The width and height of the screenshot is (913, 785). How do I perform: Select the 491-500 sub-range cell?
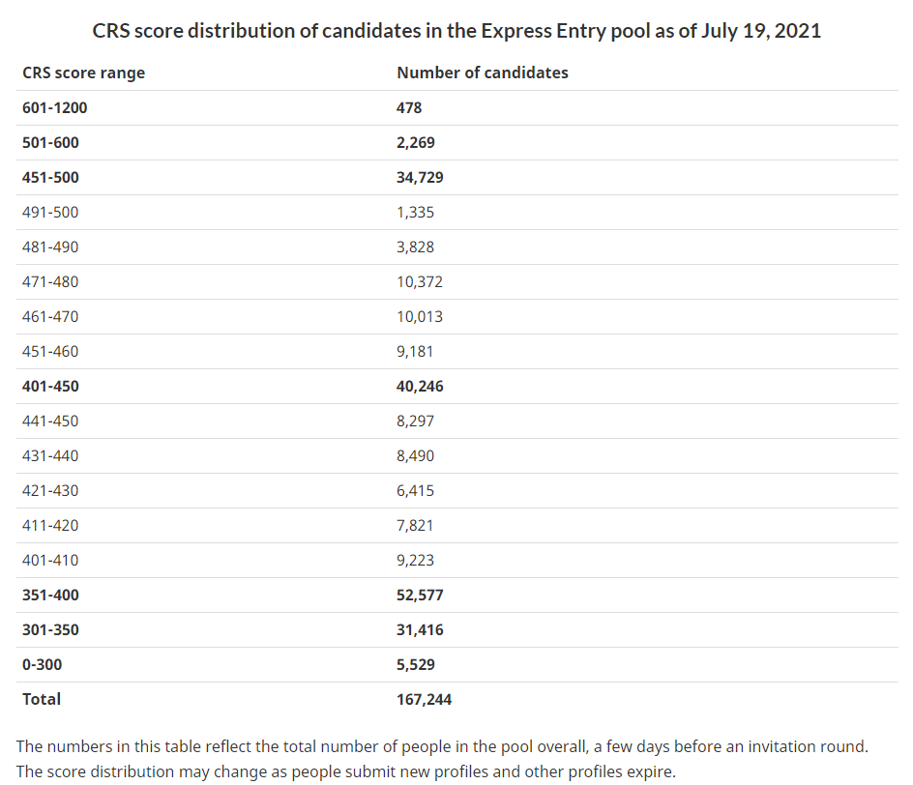(x=50, y=212)
